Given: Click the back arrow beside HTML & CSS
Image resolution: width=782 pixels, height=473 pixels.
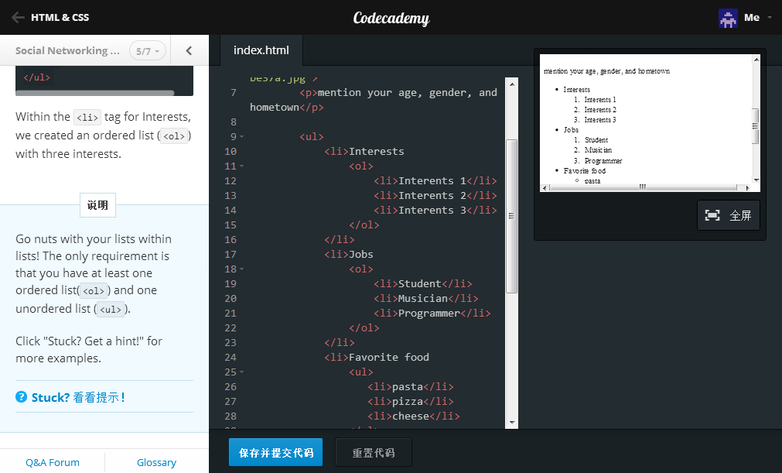Looking at the screenshot, I should 16,17.
